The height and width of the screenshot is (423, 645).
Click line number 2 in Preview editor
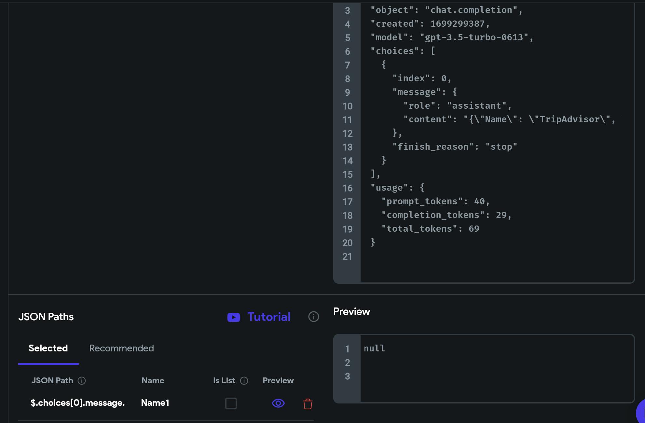click(x=347, y=362)
